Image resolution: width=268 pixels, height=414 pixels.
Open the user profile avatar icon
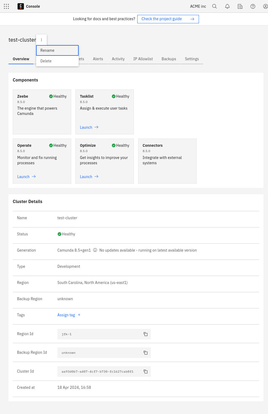point(265,6)
